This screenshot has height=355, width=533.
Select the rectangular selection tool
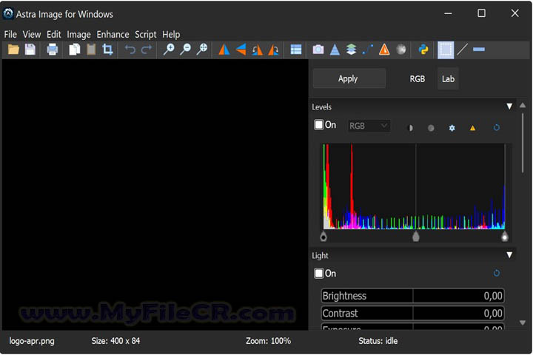[x=446, y=50]
